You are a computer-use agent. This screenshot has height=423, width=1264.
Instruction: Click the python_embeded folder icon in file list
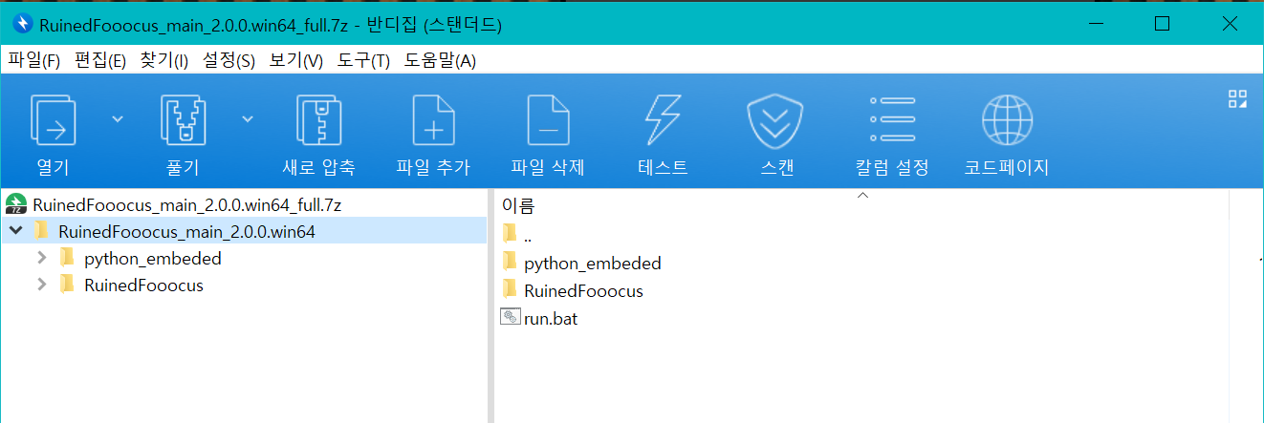510,263
